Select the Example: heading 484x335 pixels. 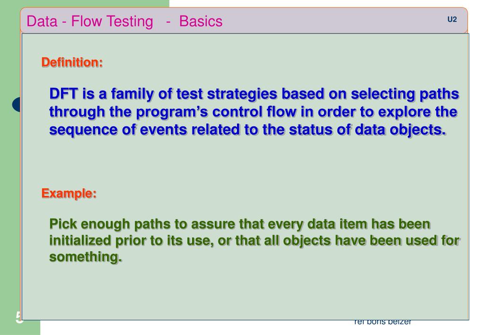69,194
